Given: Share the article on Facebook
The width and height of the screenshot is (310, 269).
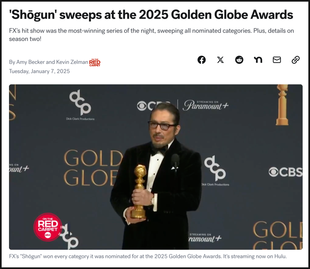Looking at the screenshot, I should (202, 60).
